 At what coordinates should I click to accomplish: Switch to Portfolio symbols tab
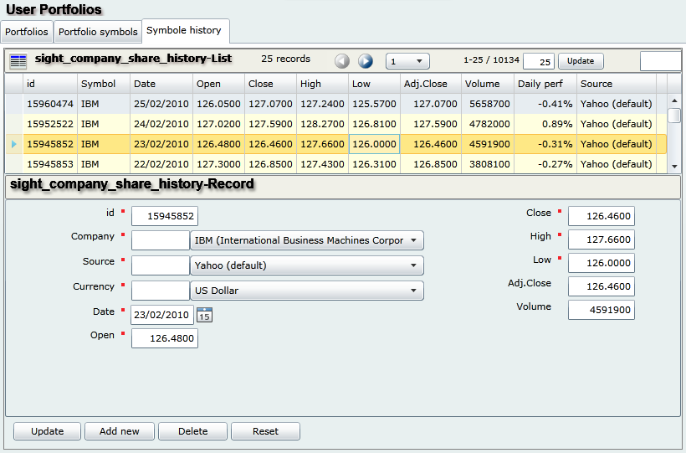(x=98, y=32)
